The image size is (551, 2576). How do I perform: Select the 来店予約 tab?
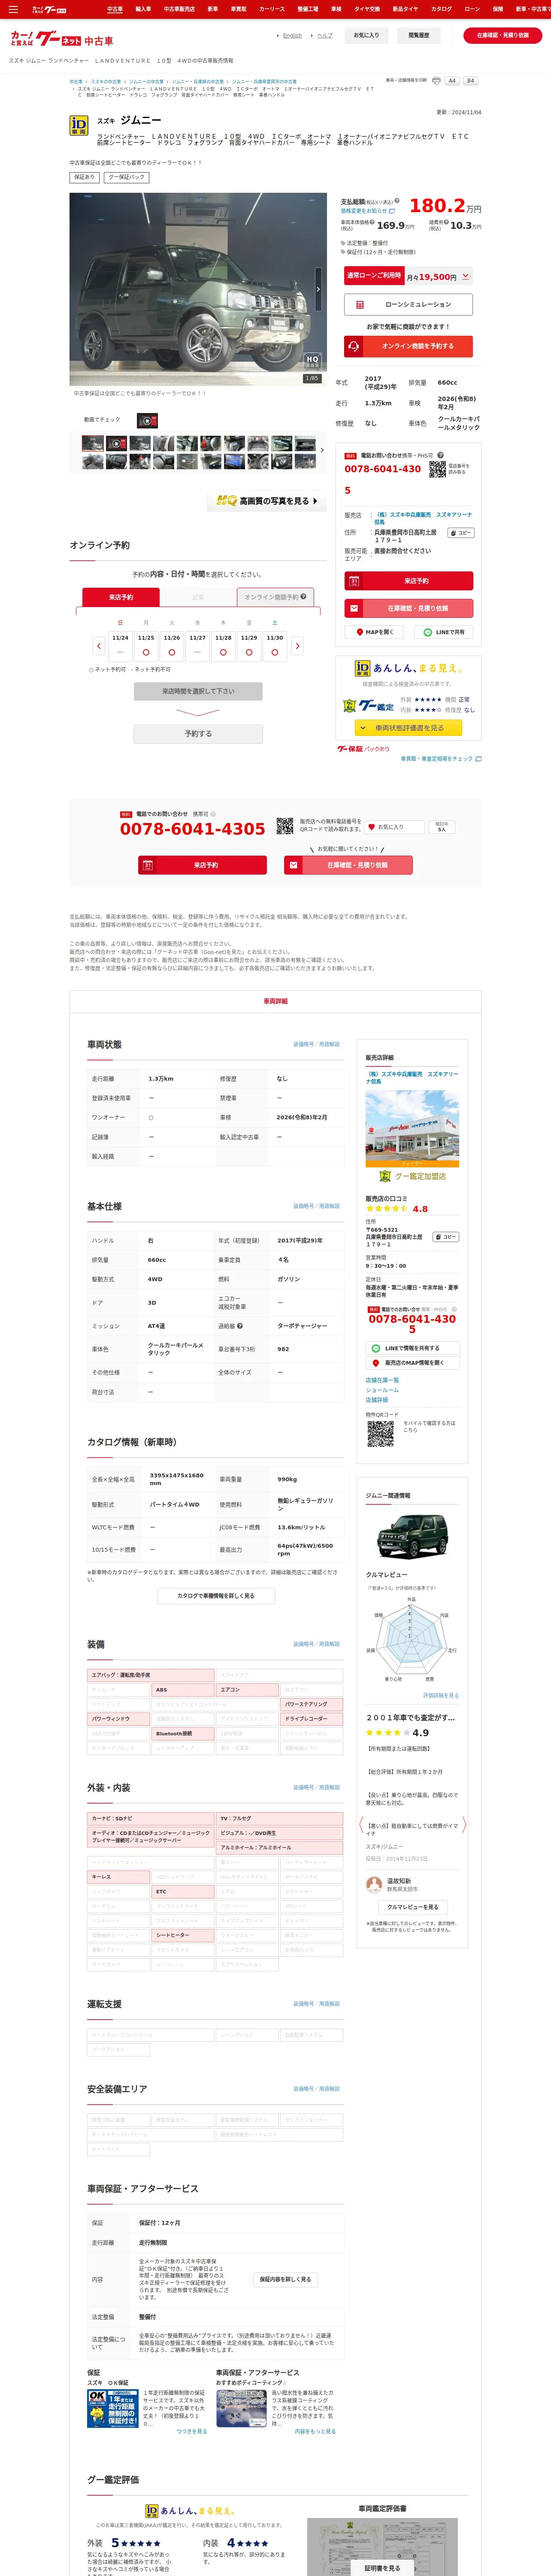(x=121, y=597)
